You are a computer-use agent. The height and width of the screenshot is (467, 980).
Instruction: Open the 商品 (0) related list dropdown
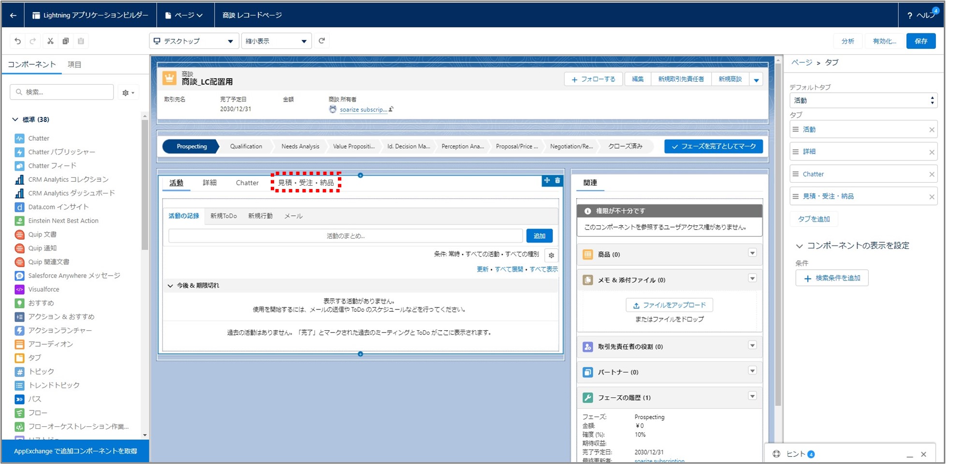[x=752, y=253]
